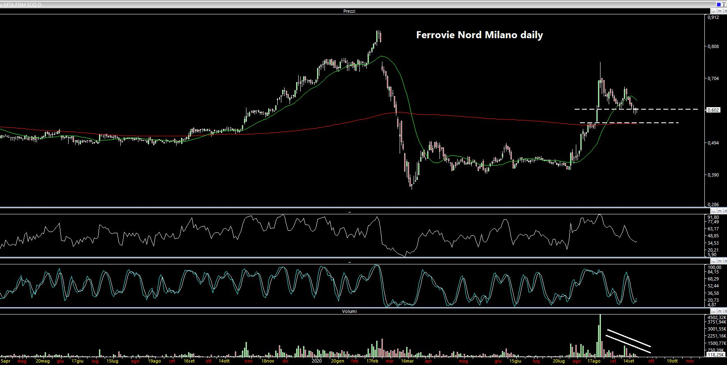Click the 52,44 stochastic axis value
727x365 pixels.
coord(713,286)
